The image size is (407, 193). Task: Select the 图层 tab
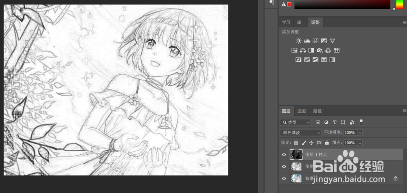(x=286, y=111)
